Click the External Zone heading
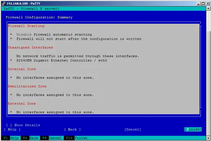This screenshot has height=141, width=211. click(x=22, y=103)
